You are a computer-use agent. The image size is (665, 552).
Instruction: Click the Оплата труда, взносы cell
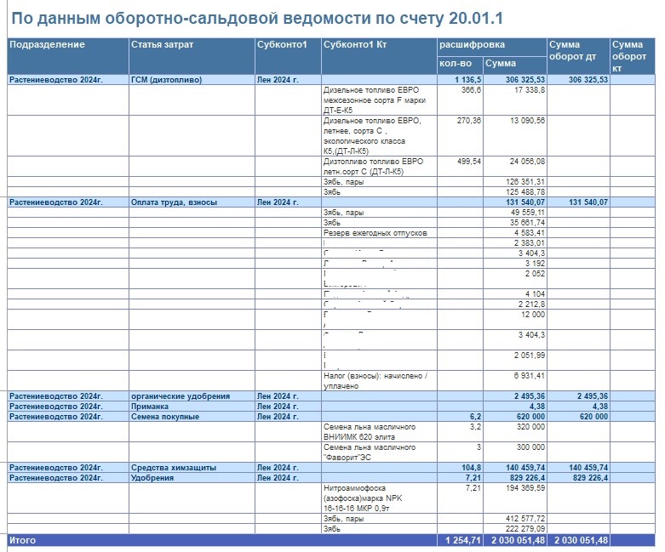tap(174, 202)
